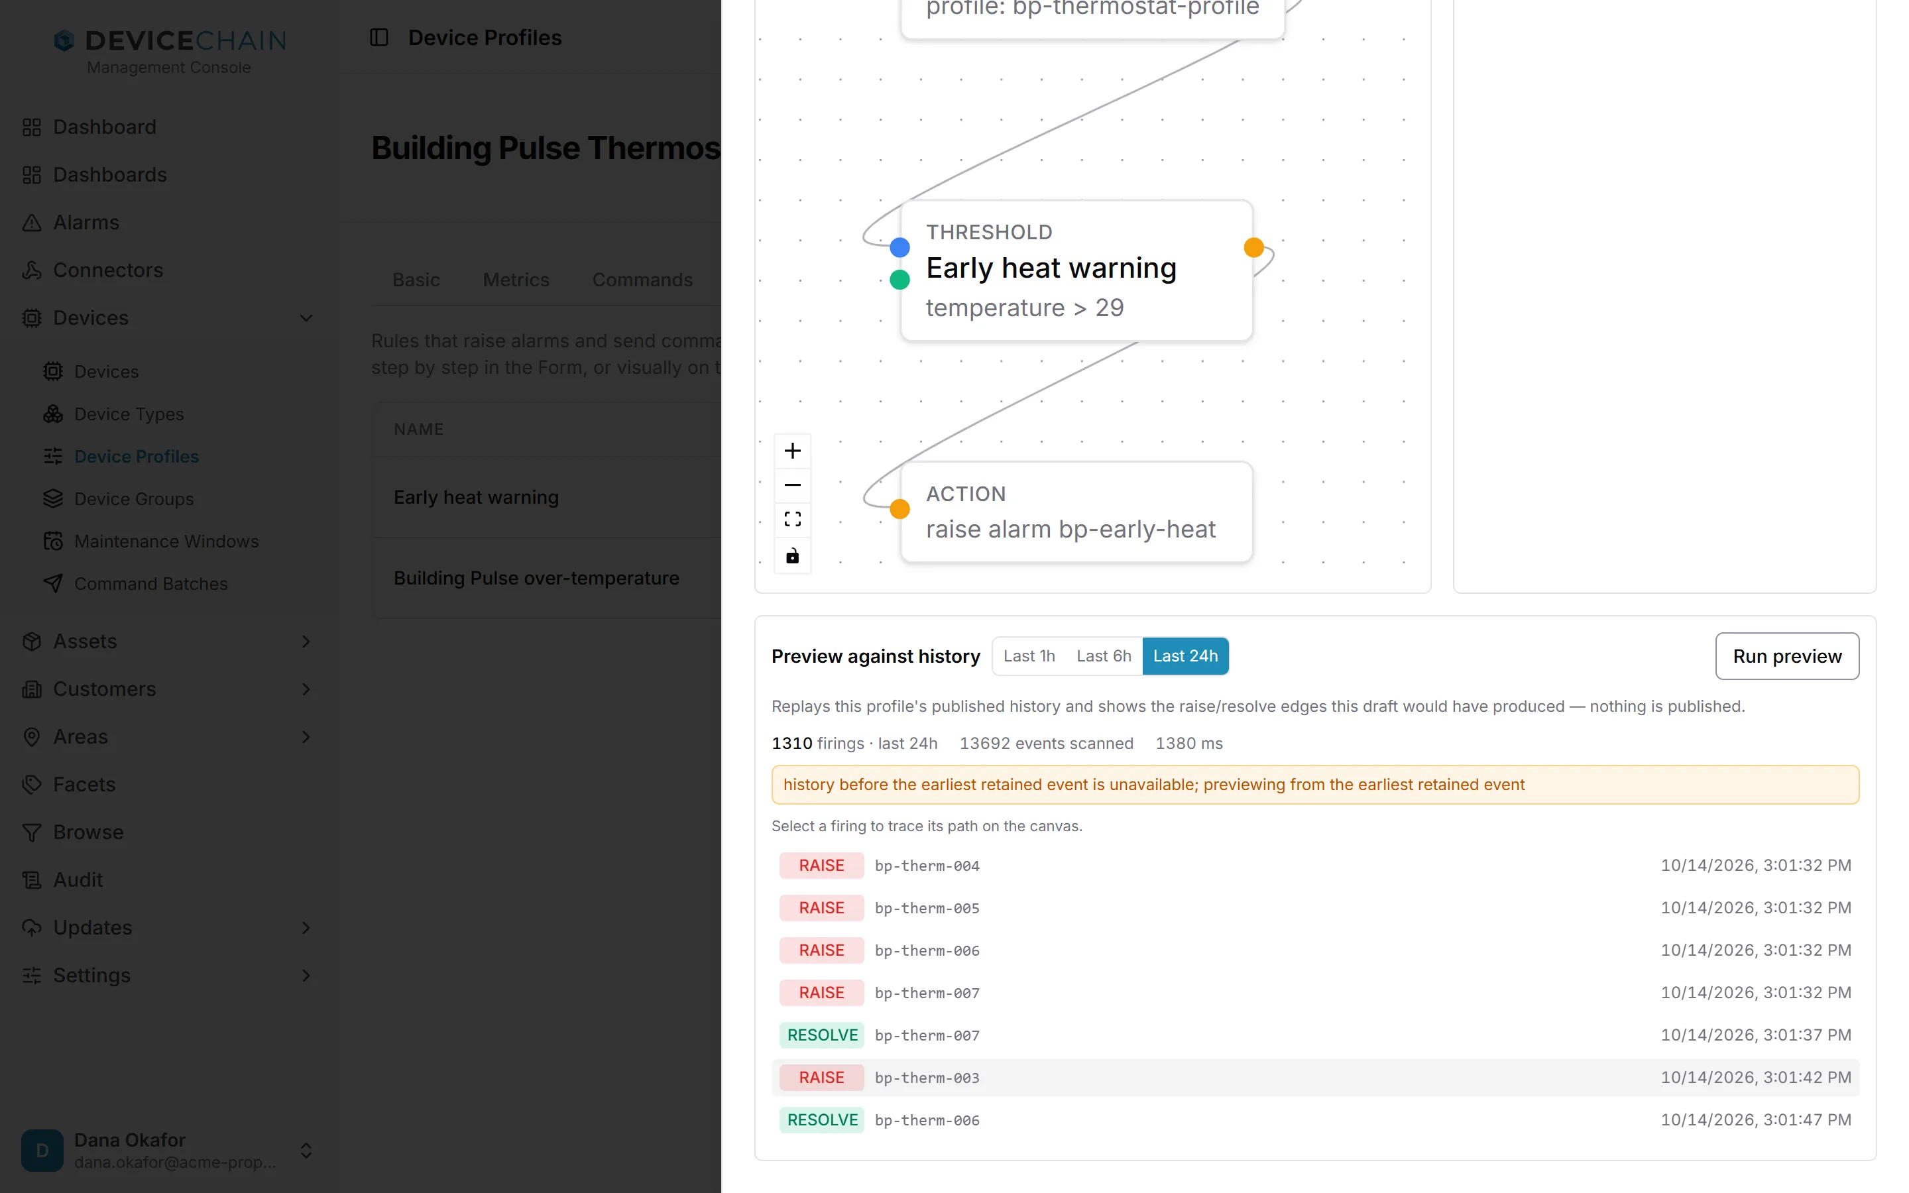Fit the canvas view to screen
This screenshot has height=1193, width=1909.
click(x=792, y=519)
